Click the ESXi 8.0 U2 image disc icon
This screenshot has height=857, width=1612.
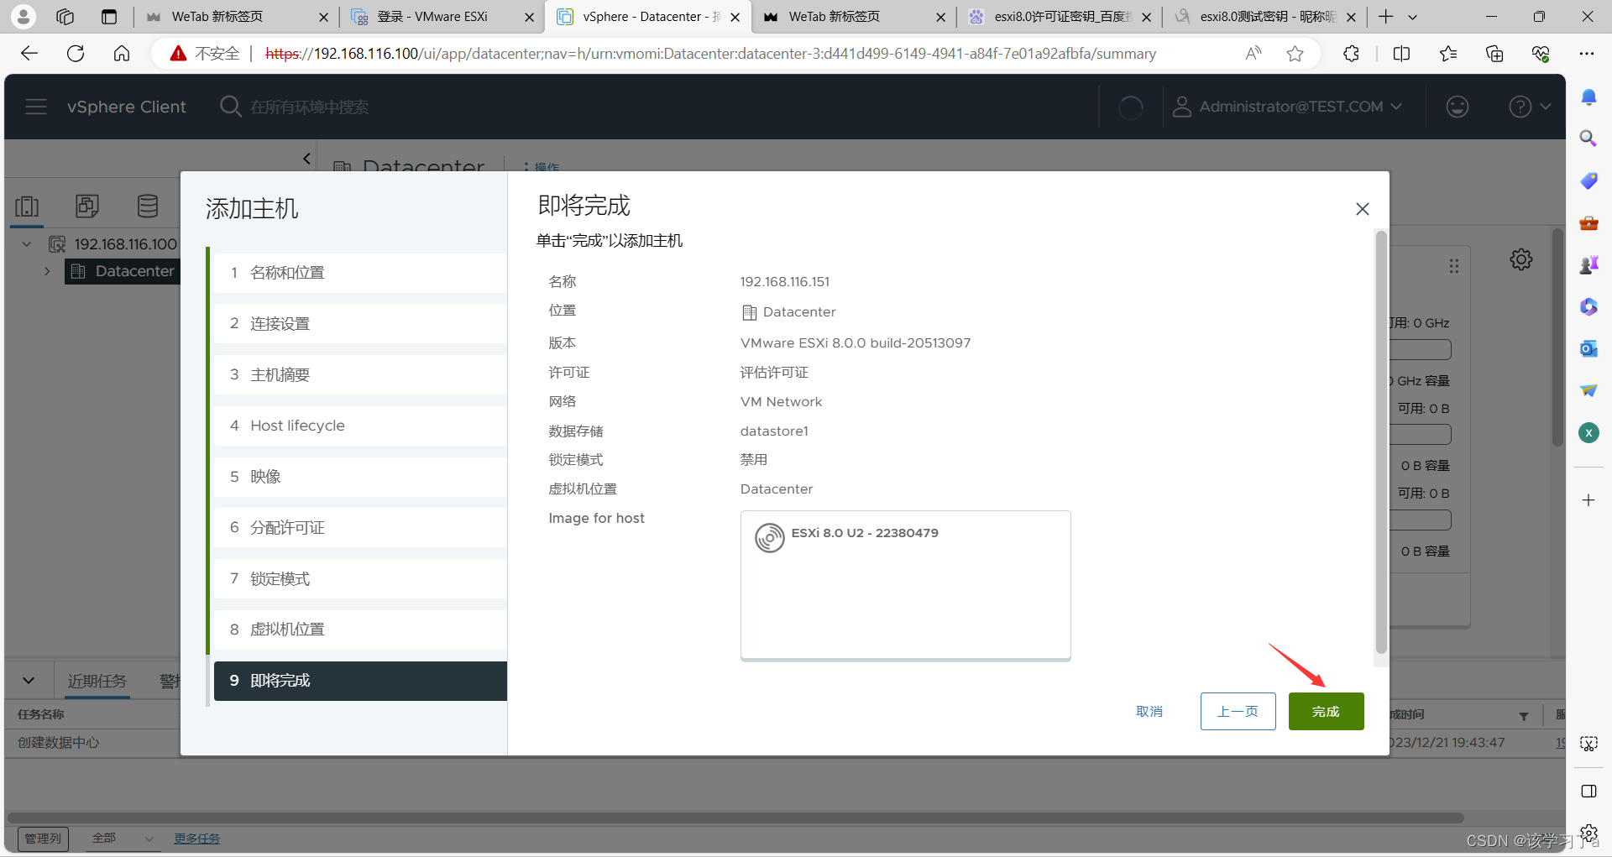769,537
